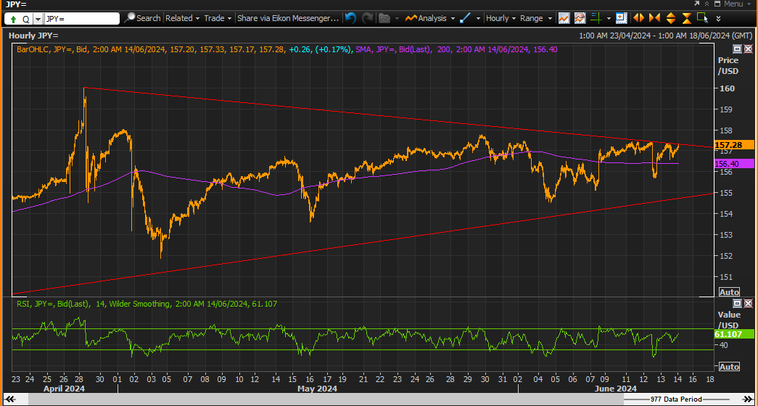The width and height of the screenshot is (758, 406).
Task: Open the Range dropdown
Action: 535,18
